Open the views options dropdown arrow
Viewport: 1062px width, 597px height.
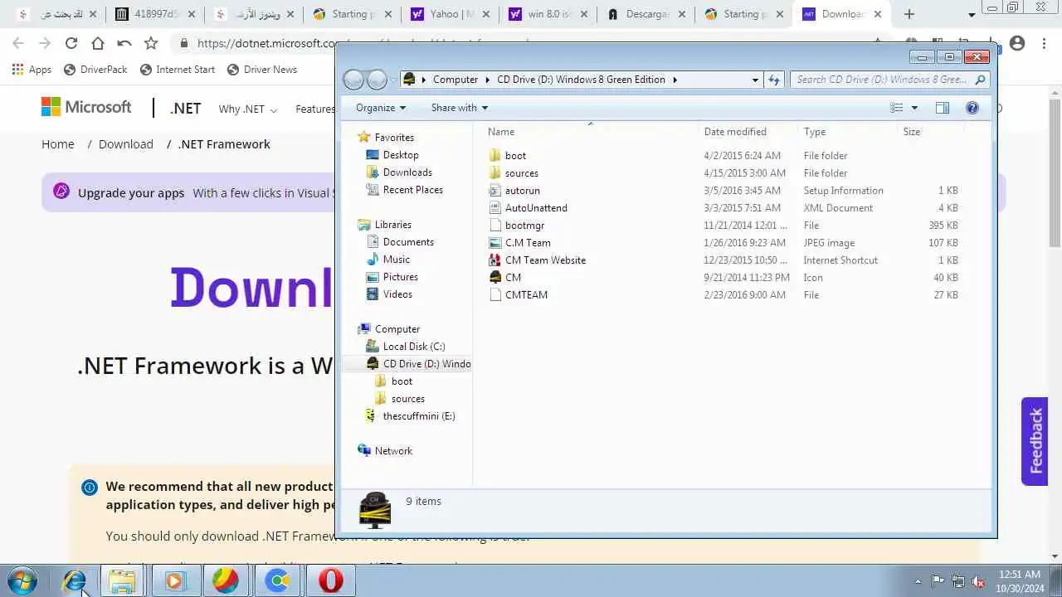point(914,108)
